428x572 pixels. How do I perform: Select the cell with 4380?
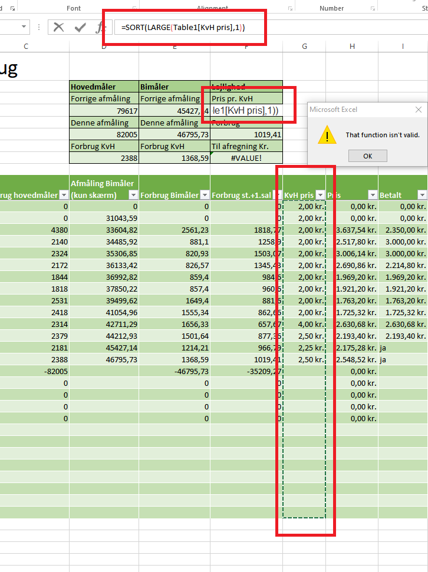click(x=34, y=230)
